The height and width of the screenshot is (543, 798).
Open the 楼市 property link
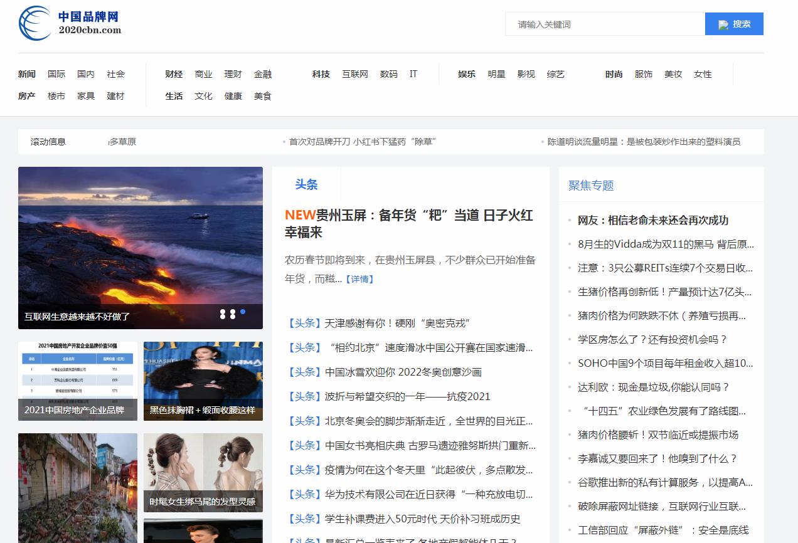click(x=56, y=96)
